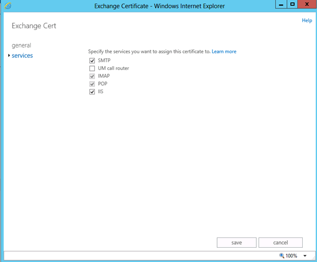
Task: Click the arrow marker beside services
Action: [x=9, y=55]
